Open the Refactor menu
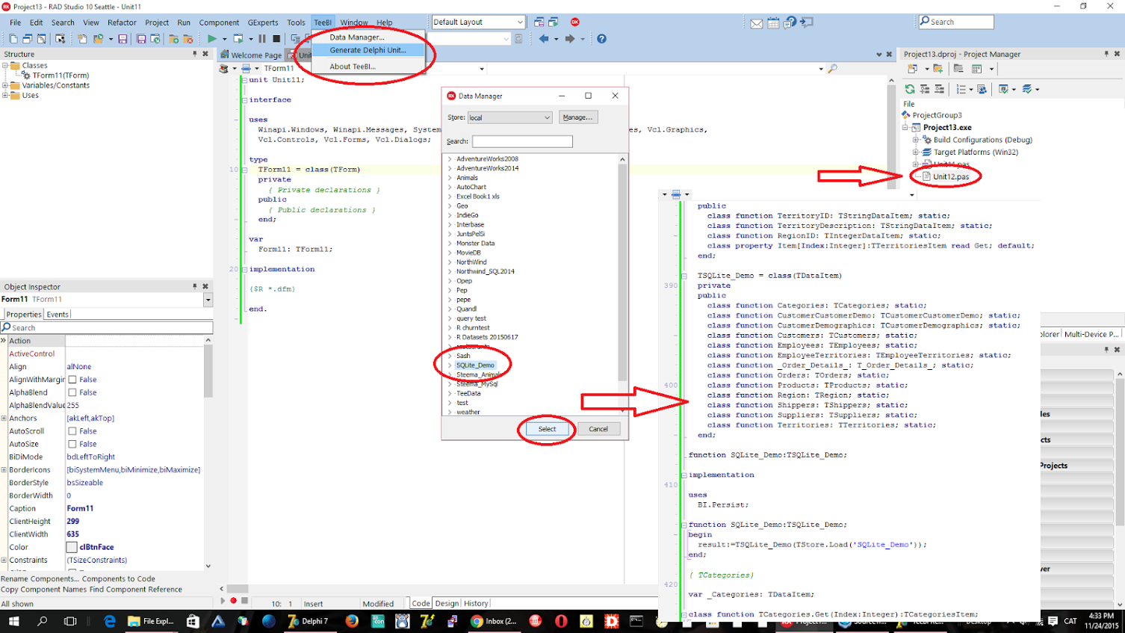 coord(122,22)
